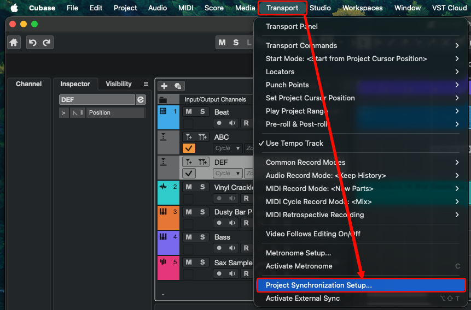
Task: Toggle the active checkbox on DEF track
Action: pyautogui.click(x=189, y=174)
